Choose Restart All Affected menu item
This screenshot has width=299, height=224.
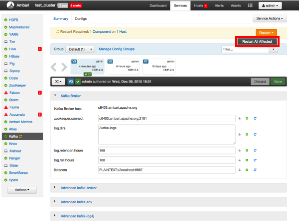click(257, 41)
